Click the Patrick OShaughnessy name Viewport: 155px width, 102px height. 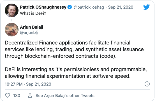coord(43,7)
